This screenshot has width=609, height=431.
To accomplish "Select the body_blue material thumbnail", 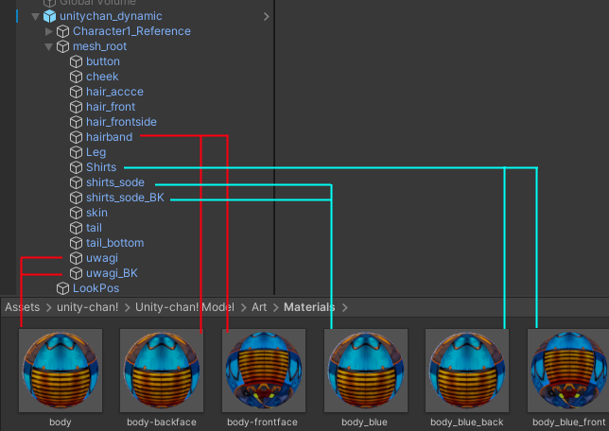I will (366, 371).
